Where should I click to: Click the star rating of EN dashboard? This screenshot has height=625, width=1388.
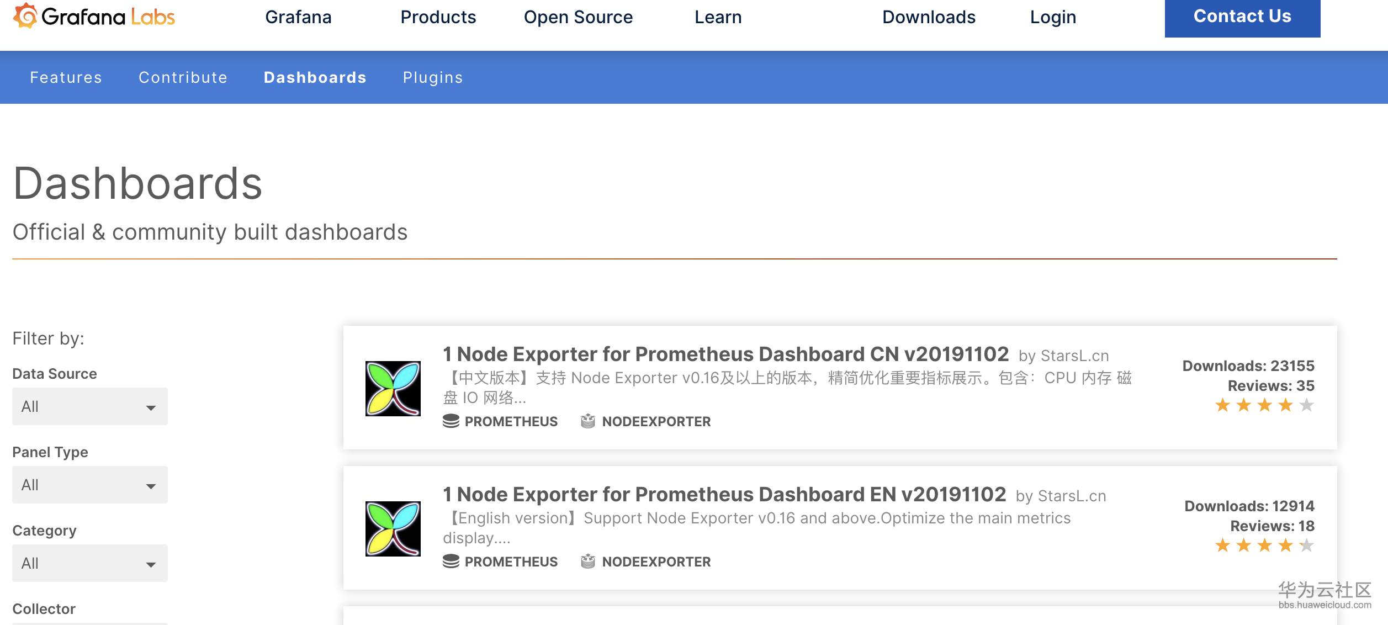[1264, 546]
